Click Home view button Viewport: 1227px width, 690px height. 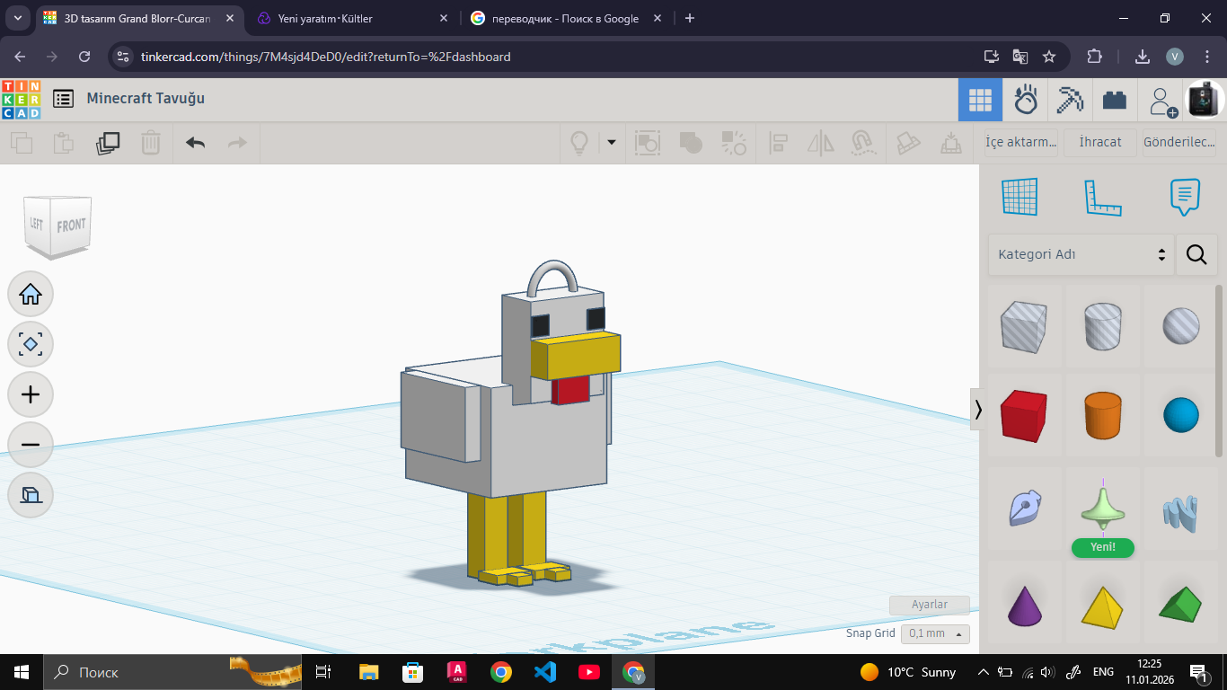[31, 294]
